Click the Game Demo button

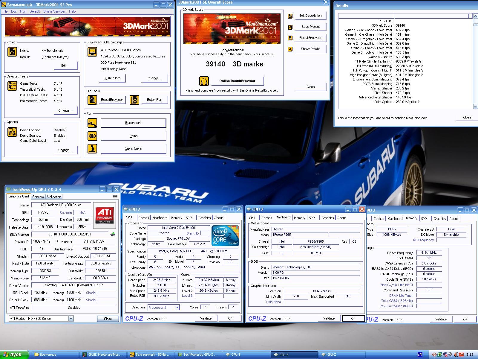point(133,149)
